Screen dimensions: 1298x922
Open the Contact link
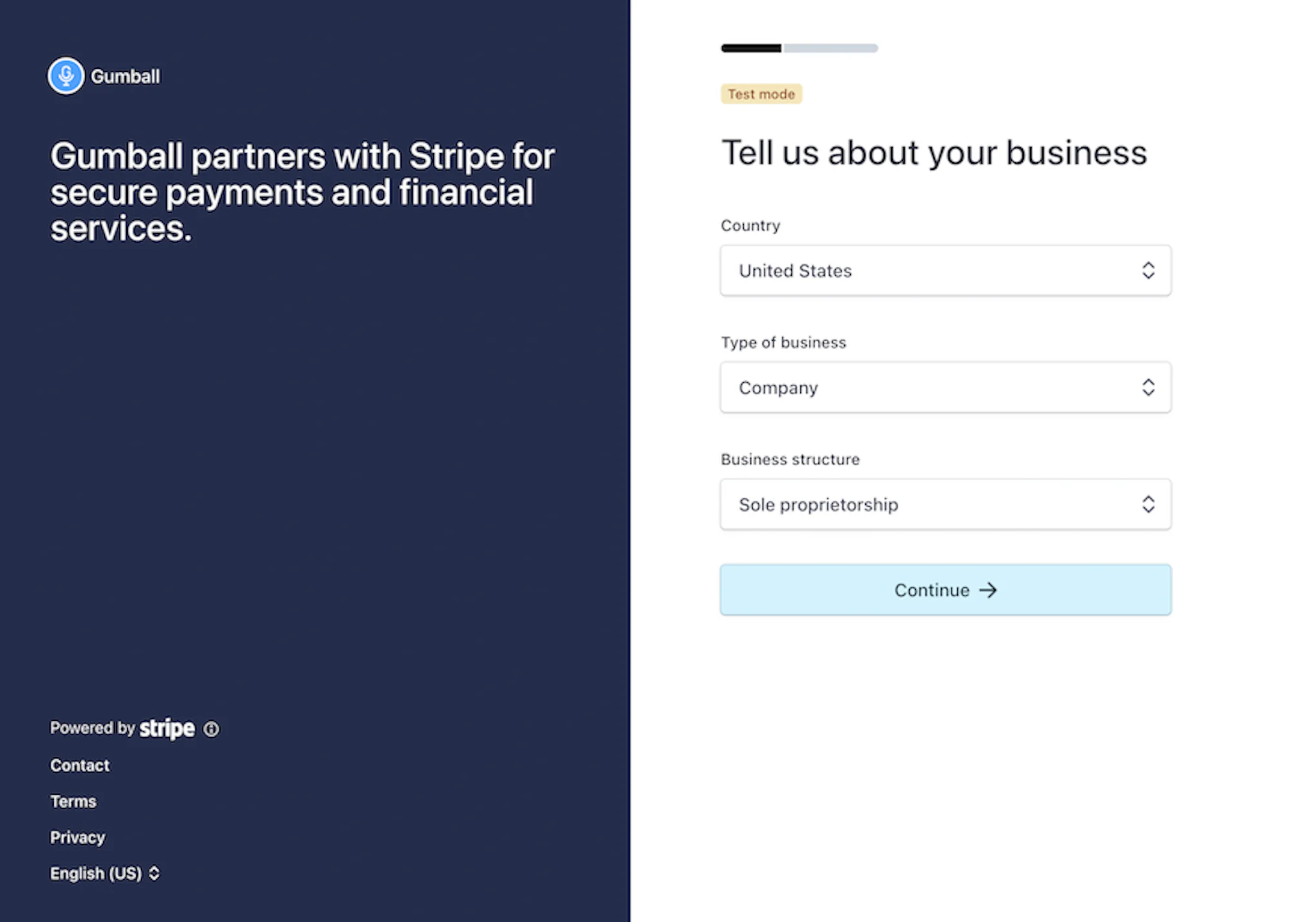tap(80, 766)
